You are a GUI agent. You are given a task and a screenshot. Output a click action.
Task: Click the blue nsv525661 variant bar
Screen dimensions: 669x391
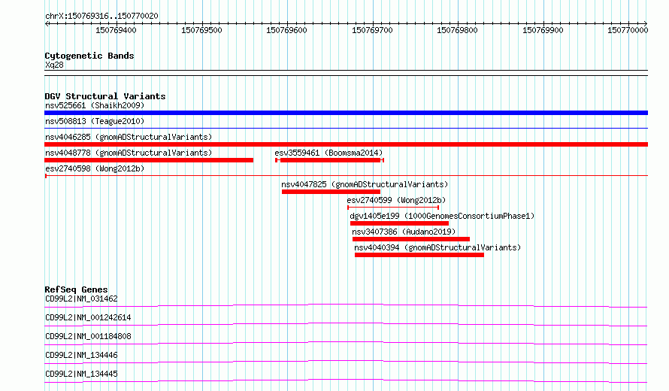coord(346,113)
